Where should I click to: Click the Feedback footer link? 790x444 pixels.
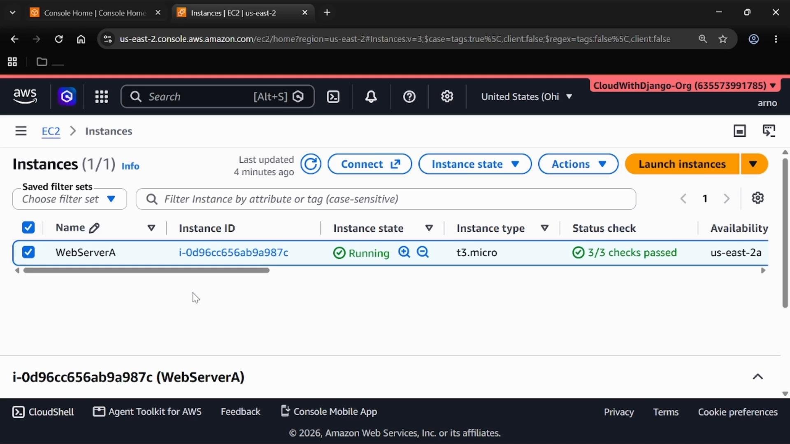[240, 412]
